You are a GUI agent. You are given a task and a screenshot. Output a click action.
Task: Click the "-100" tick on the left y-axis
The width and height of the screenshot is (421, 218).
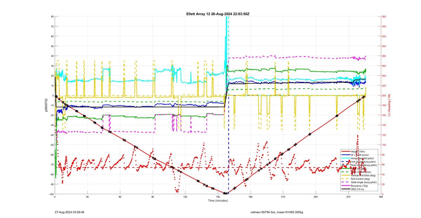pos(51,194)
